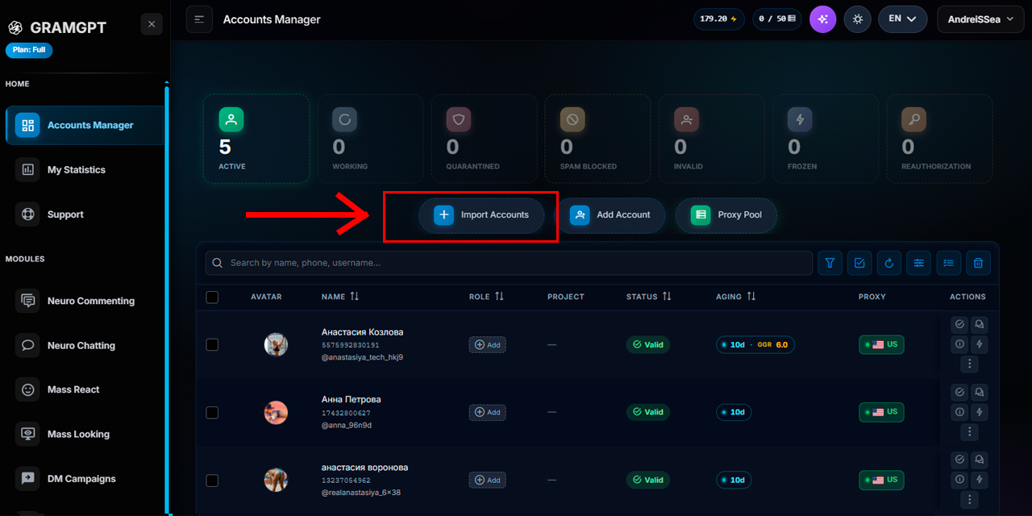This screenshot has height=516, width=1032.
Task: Filter by Quarantined accounts card
Action: coord(484,139)
